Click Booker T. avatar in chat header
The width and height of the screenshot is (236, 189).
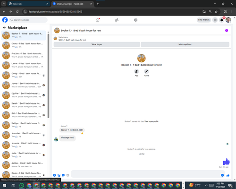(57, 30)
